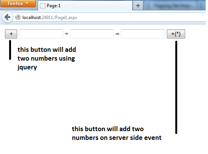Click the blurred background window title
Screen dimensions: 208x154
[173, 6]
